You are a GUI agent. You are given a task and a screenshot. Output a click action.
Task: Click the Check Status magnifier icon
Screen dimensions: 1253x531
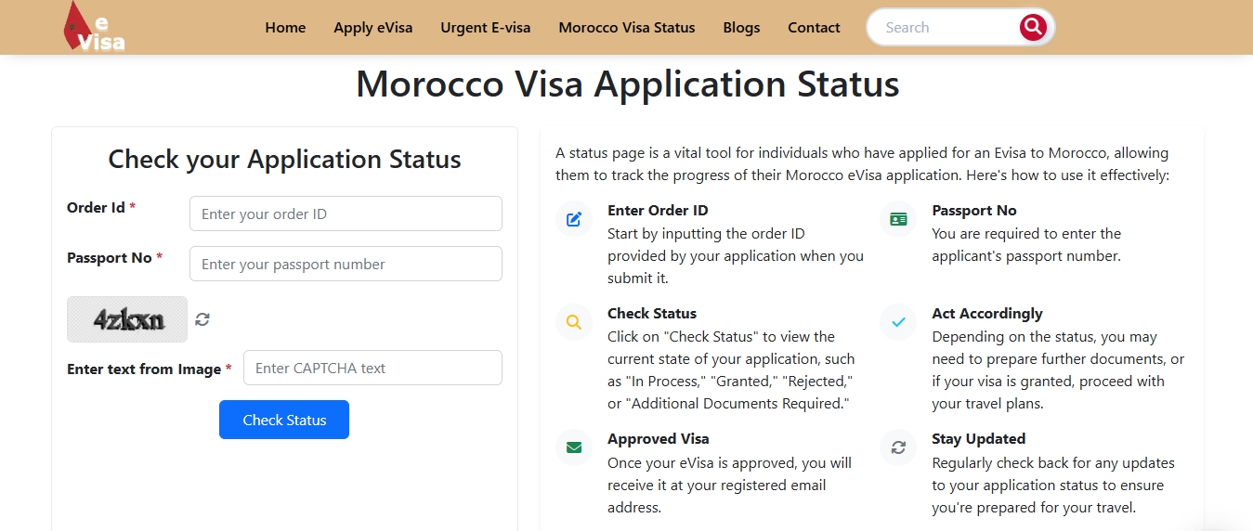574,322
